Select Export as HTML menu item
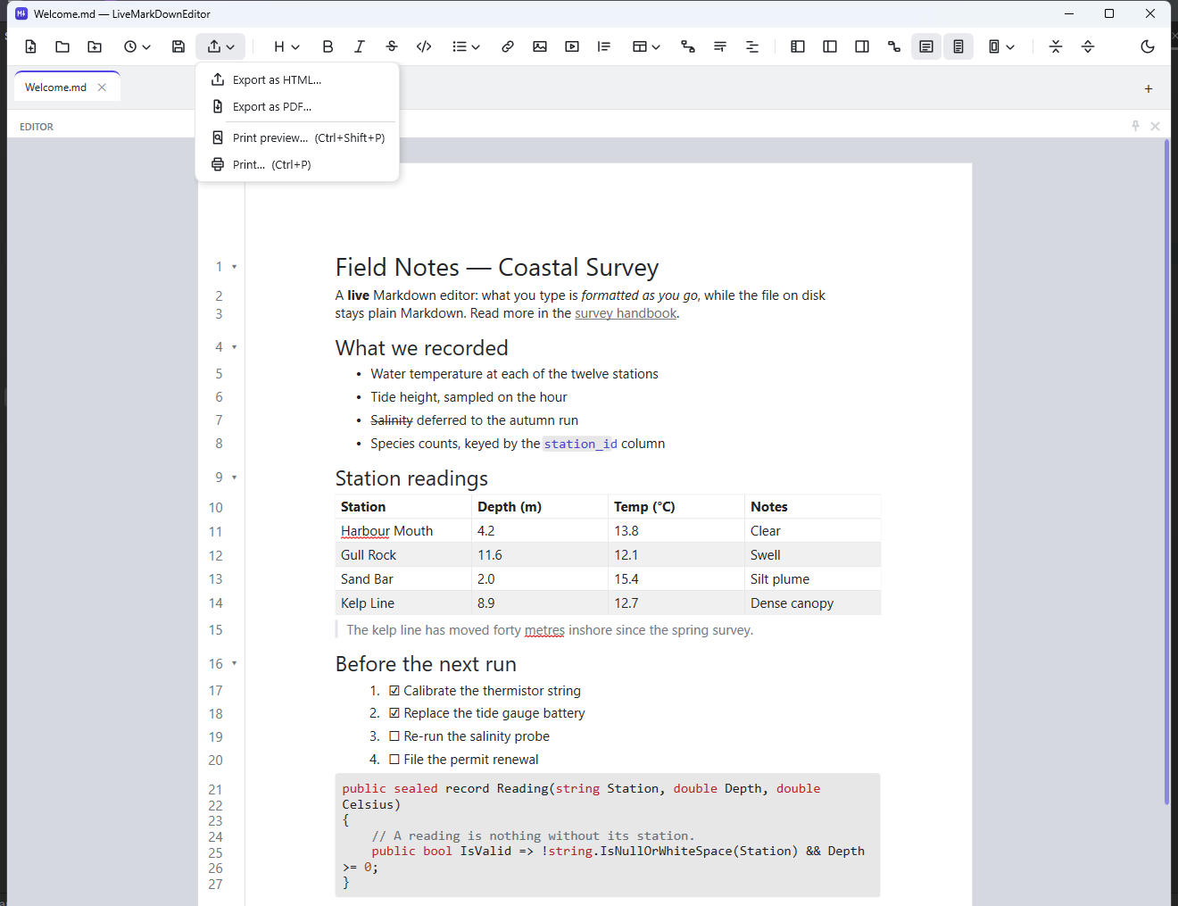The height and width of the screenshot is (906, 1178). [x=297, y=79]
